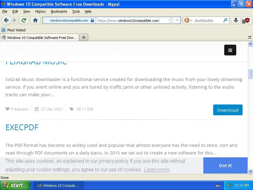Click the padlock site identity icon
Image resolution: width=253 pixels, height=190 pixels.
[92, 20]
